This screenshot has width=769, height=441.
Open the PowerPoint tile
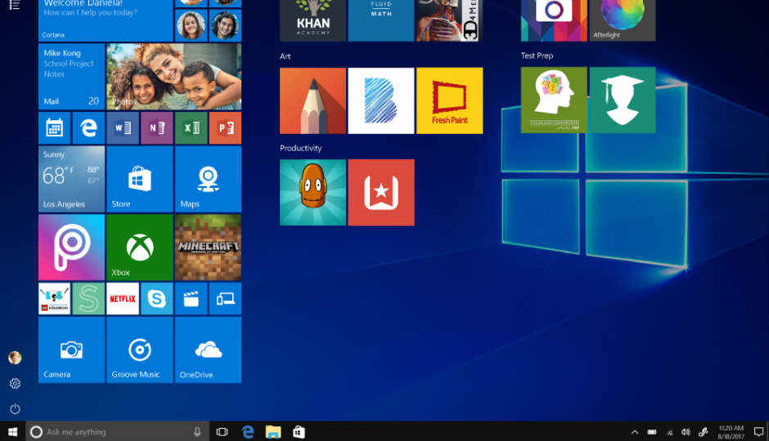coord(225,127)
